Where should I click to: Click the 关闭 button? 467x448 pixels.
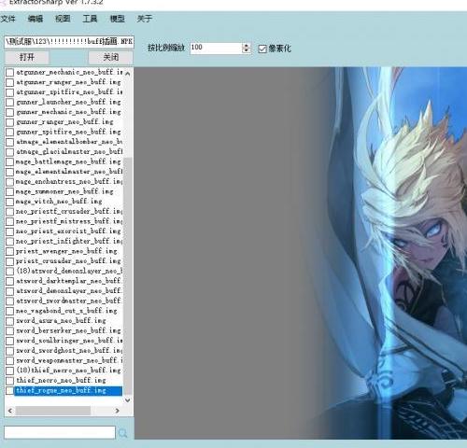tap(111, 58)
